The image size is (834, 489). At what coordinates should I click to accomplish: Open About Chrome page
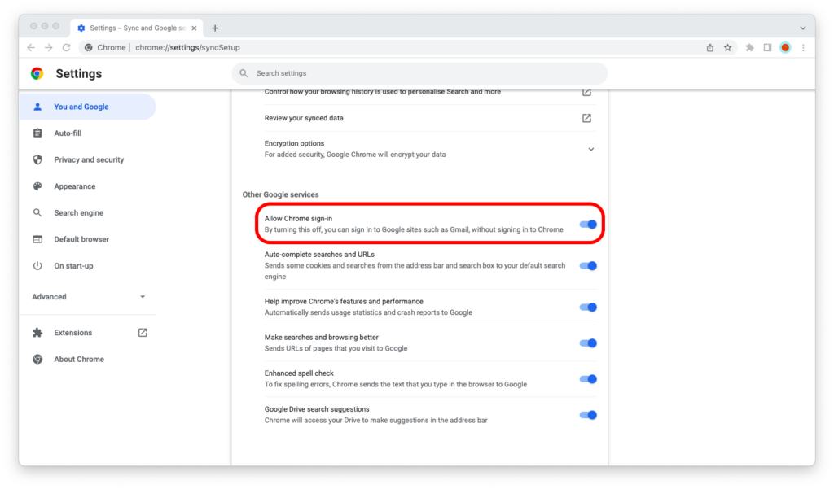pos(88,360)
